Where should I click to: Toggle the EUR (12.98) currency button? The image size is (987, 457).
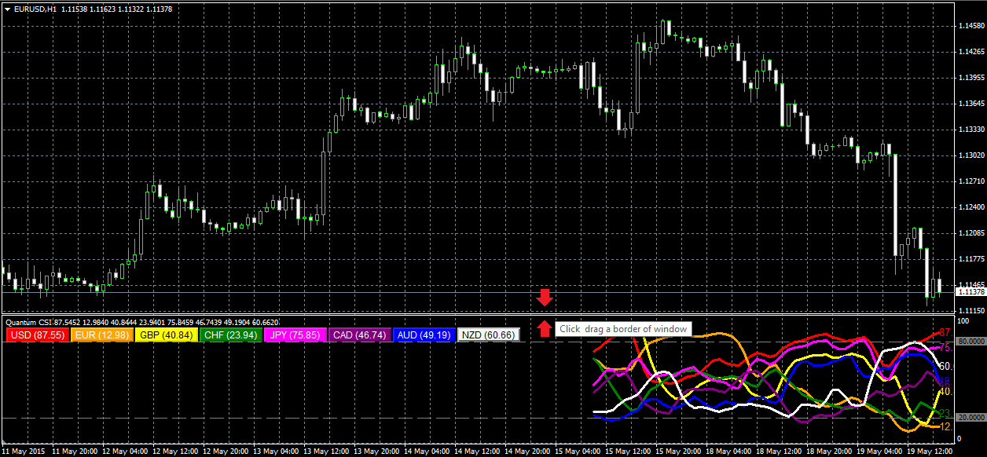point(102,335)
